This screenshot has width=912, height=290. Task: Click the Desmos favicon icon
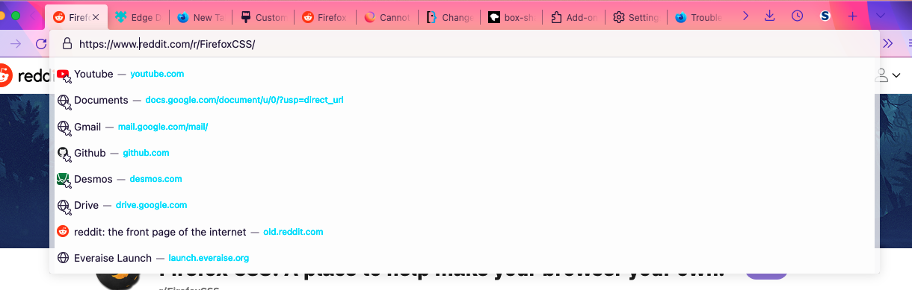click(x=64, y=180)
